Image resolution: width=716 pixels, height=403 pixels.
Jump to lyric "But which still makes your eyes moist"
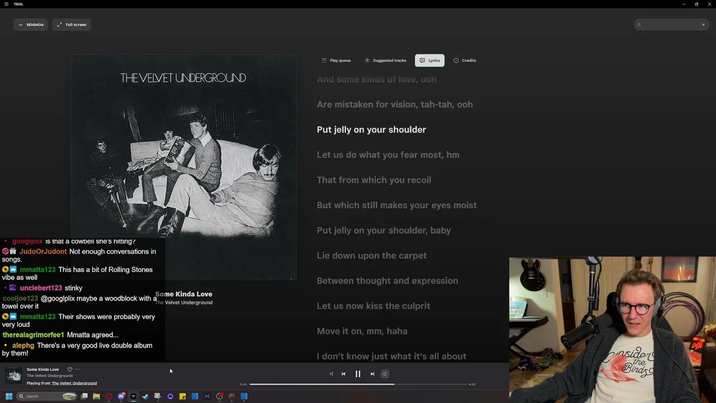tap(397, 205)
